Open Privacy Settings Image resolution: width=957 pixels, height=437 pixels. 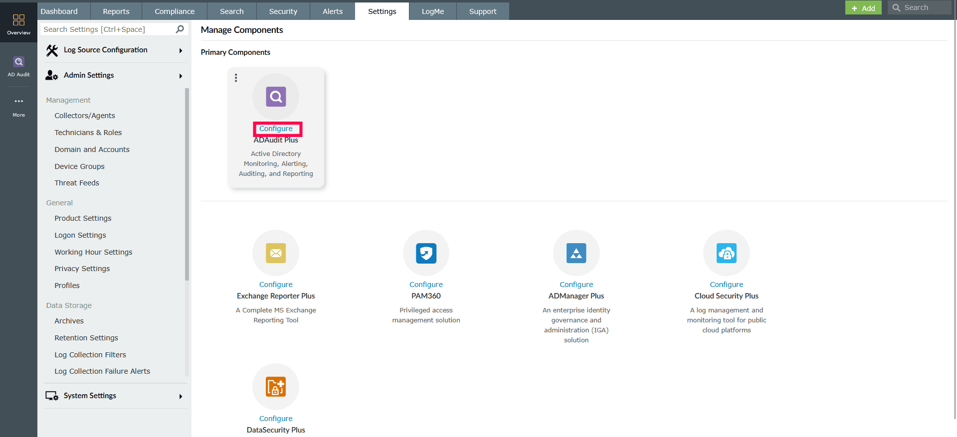pos(82,269)
